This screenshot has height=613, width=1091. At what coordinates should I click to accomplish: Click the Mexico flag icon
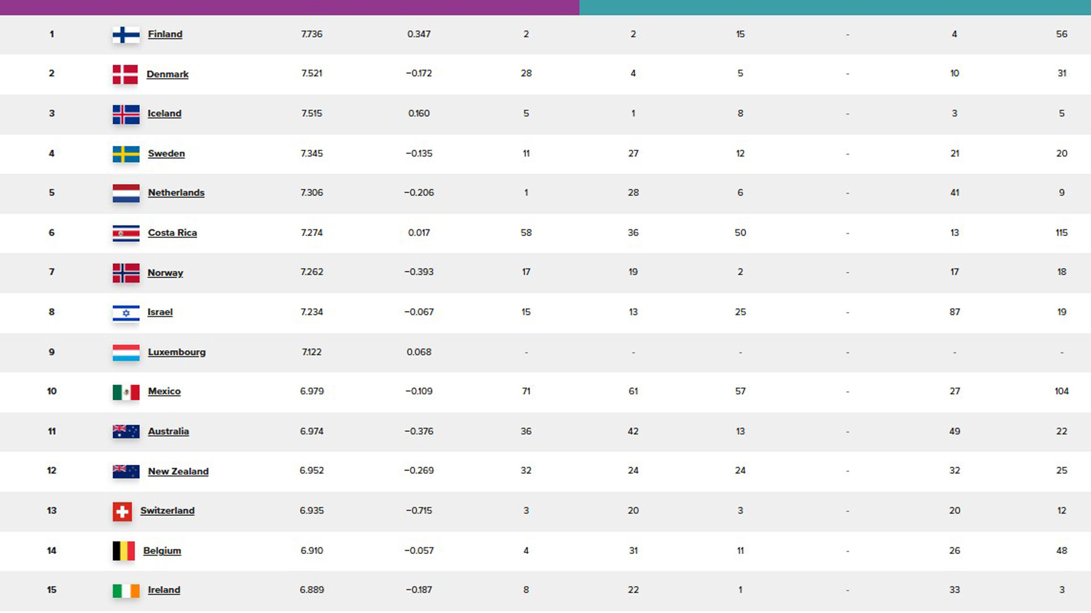(x=126, y=392)
